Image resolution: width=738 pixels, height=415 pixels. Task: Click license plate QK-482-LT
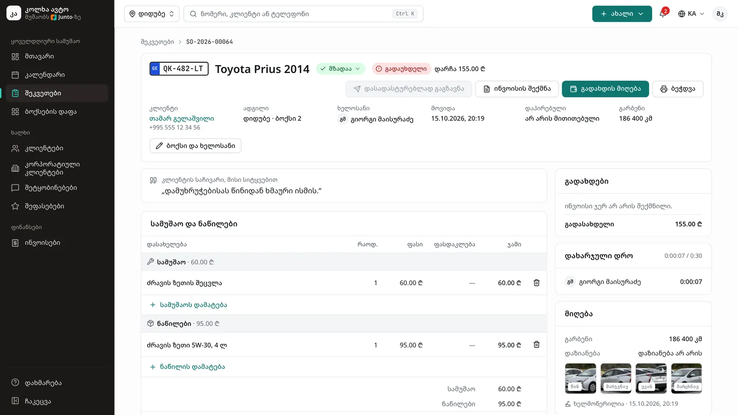(179, 69)
